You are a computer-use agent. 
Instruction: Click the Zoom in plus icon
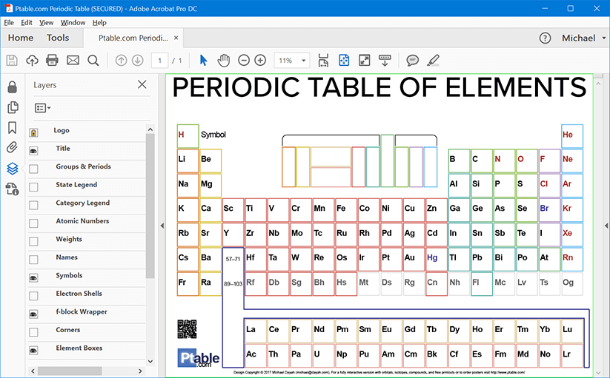tap(260, 61)
